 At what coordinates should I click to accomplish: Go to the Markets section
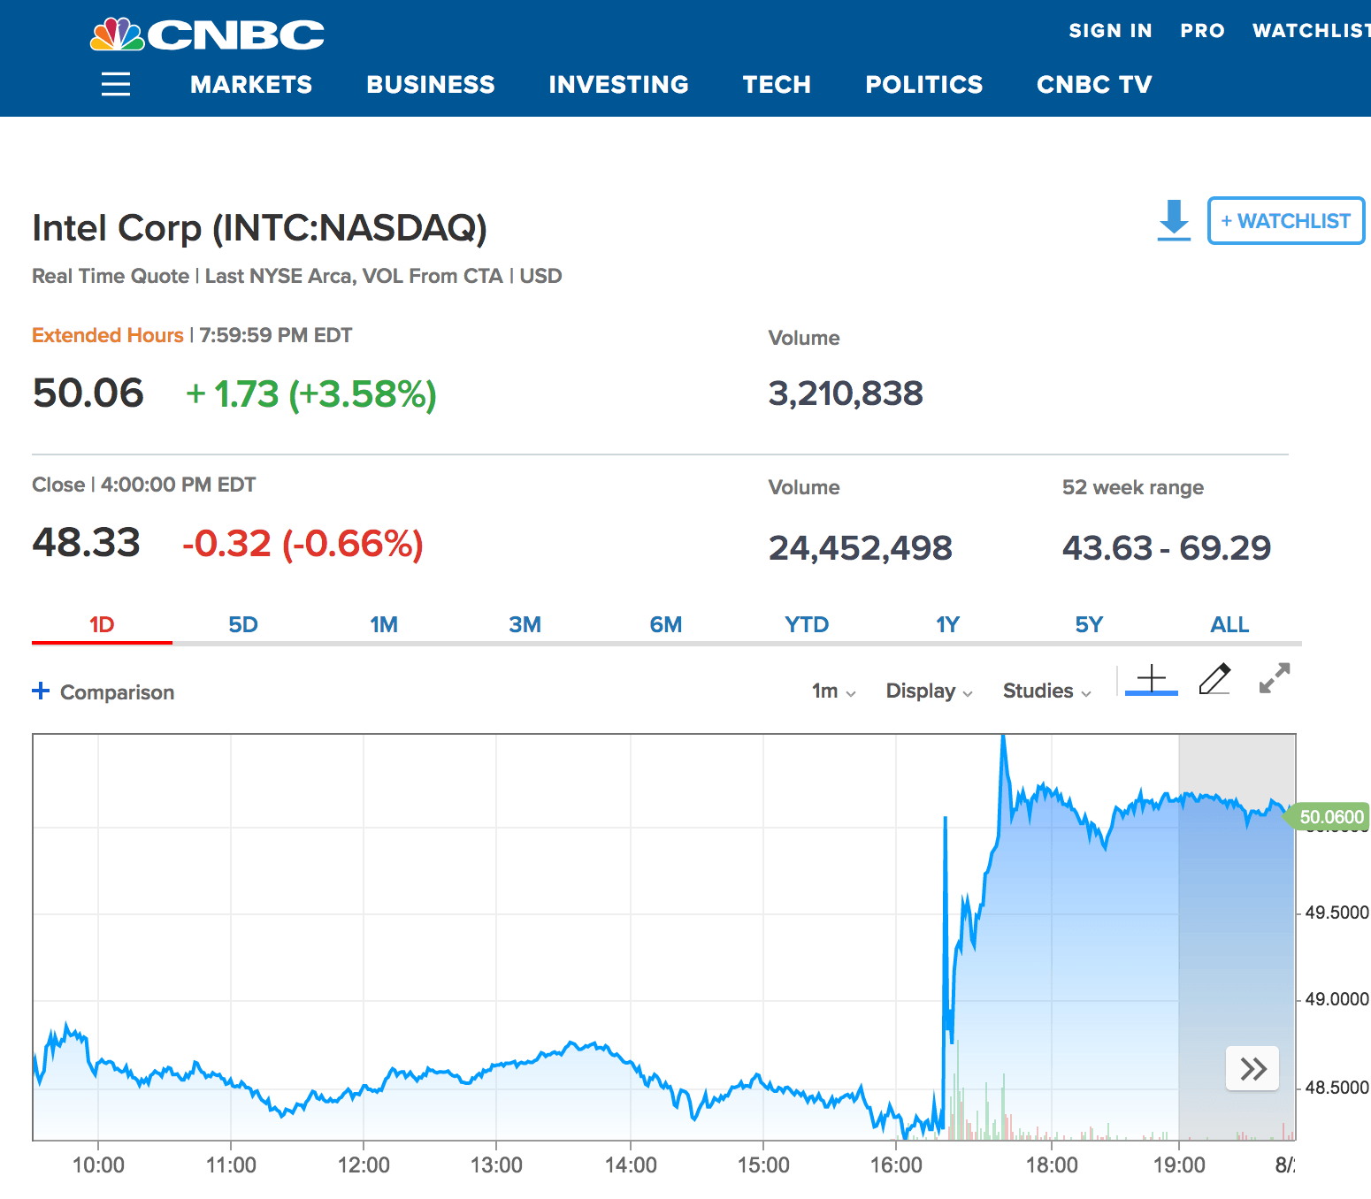point(251,85)
